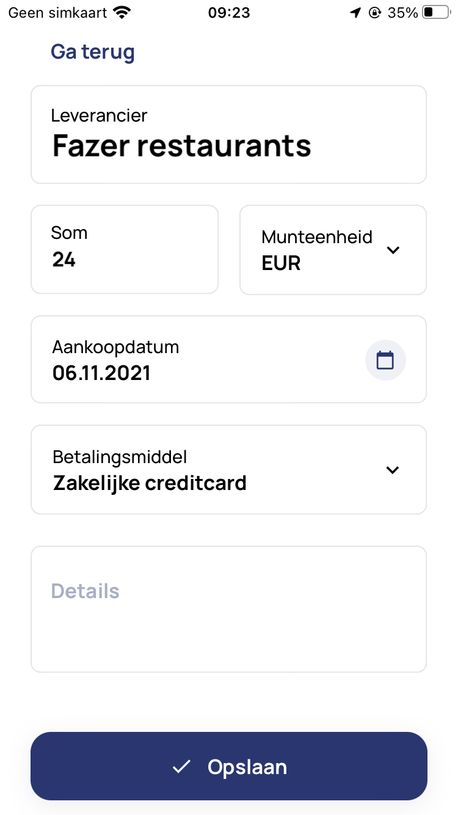Tap the Aankoopdatum 06.11.2021 field
The image size is (458, 815).
pyautogui.click(x=183, y=360)
